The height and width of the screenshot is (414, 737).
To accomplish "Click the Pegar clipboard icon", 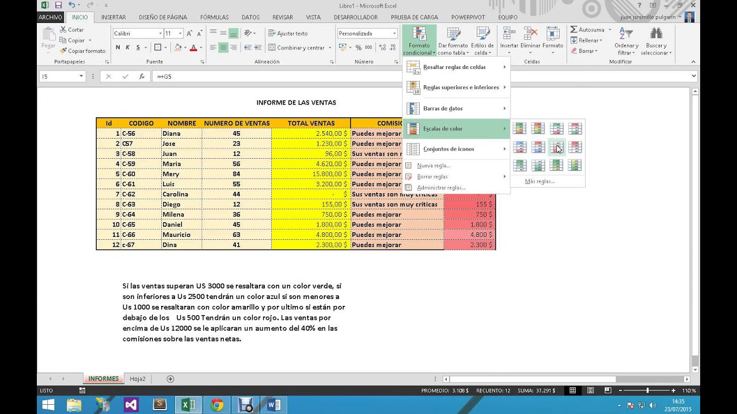I will point(48,34).
